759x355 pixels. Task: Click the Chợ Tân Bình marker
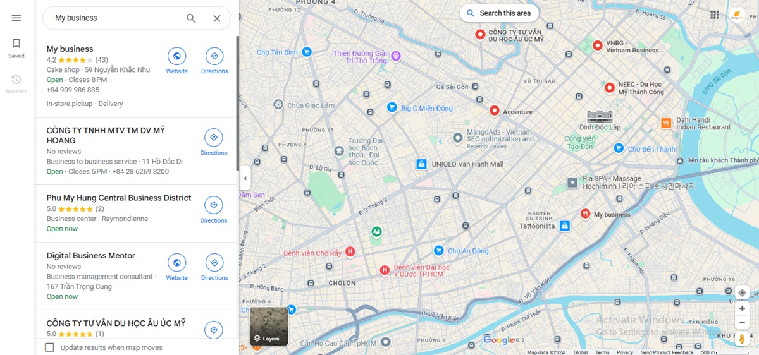tap(306, 52)
